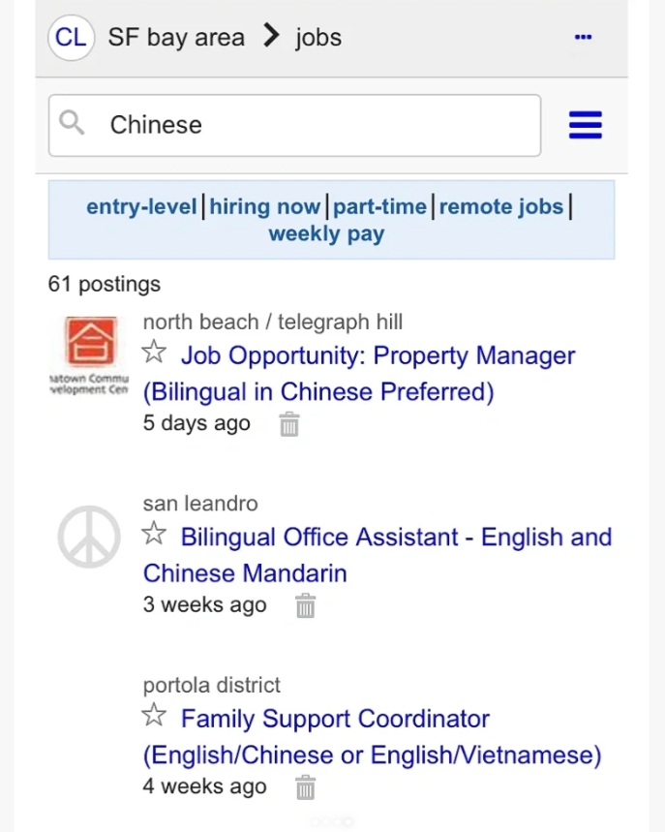The width and height of the screenshot is (665, 832).
Task: Open the weekly pay quick filter
Action: [x=326, y=233]
